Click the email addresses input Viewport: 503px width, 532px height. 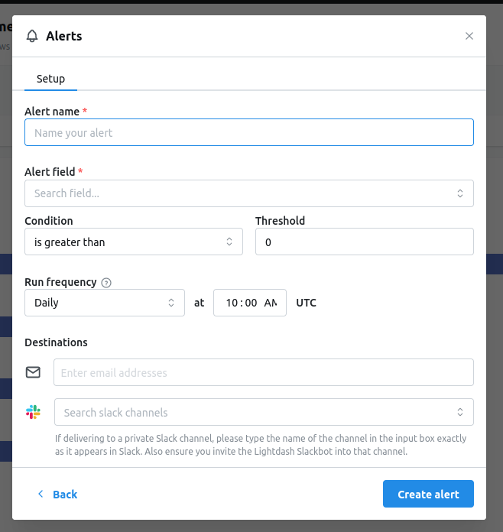(x=264, y=372)
